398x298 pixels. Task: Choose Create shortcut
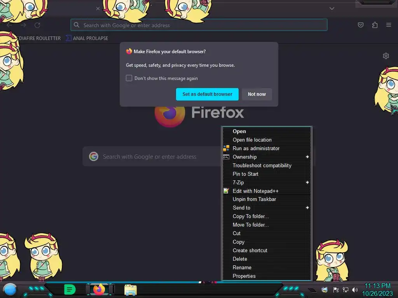267,250
